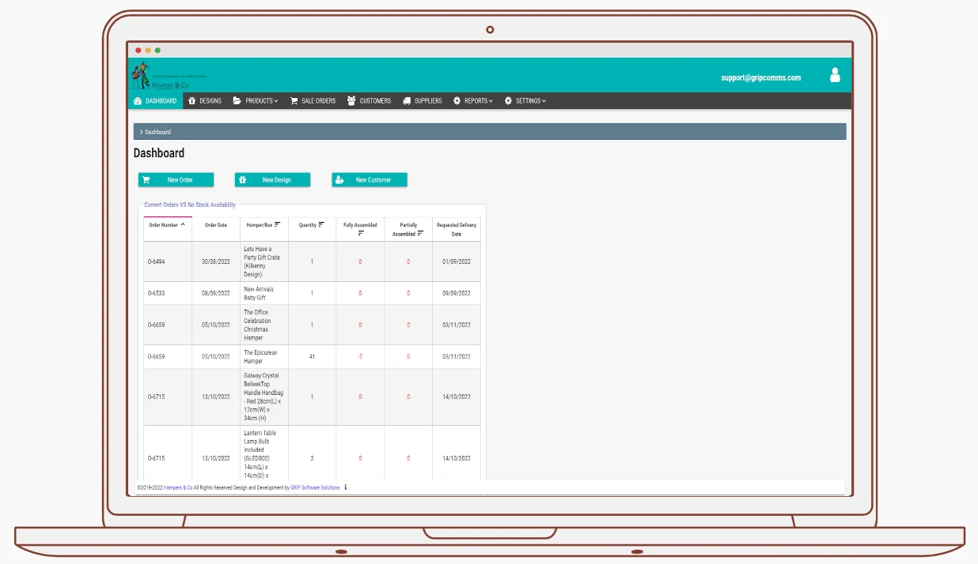The image size is (978, 564).
Task: Click the order date 30/08/2022
Action: tap(216, 261)
